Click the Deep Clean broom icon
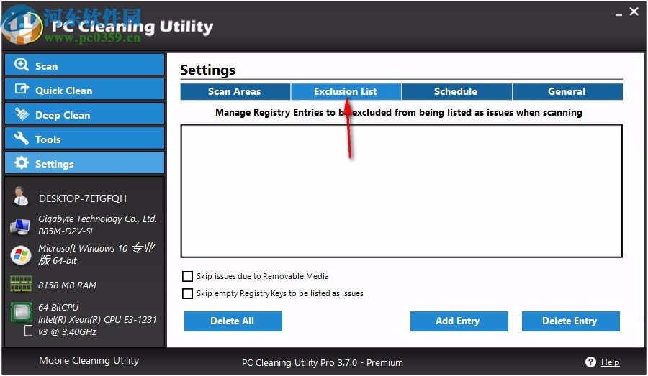Image resolution: width=648 pixels, height=376 pixels. coord(22,114)
